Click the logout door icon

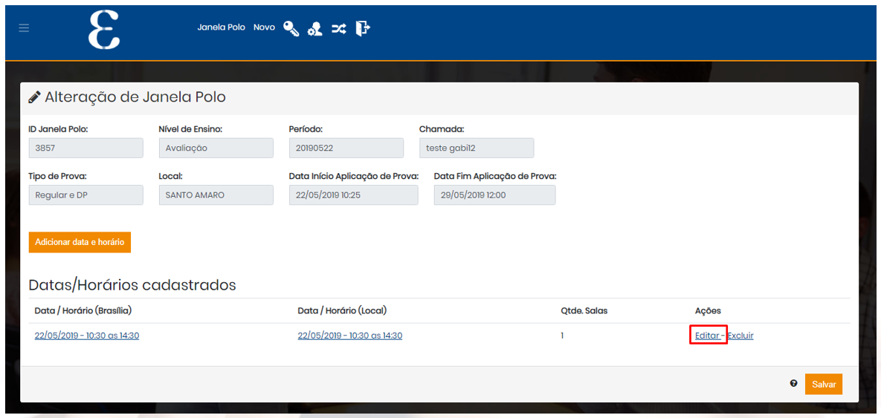pyautogui.click(x=363, y=28)
